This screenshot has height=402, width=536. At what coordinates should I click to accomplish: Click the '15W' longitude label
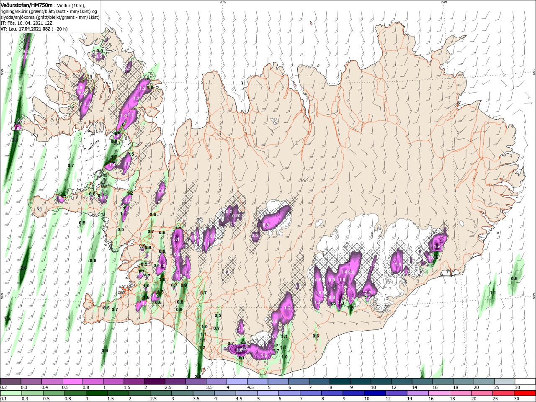pos(443,2)
